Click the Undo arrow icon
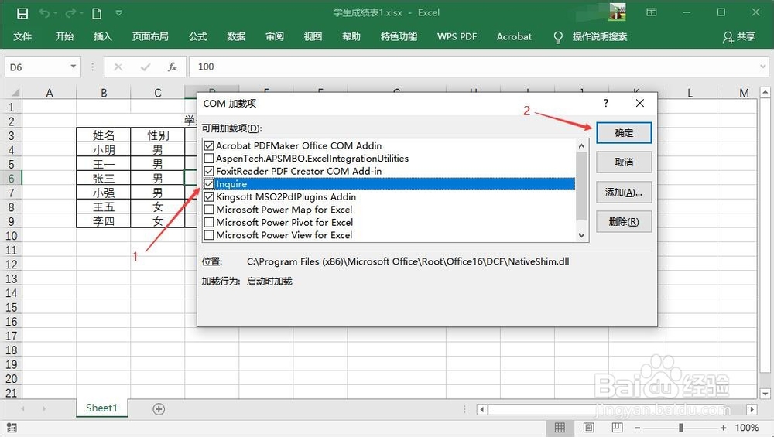The height and width of the screenshot is (437, 774). click(x=44, y=13)
